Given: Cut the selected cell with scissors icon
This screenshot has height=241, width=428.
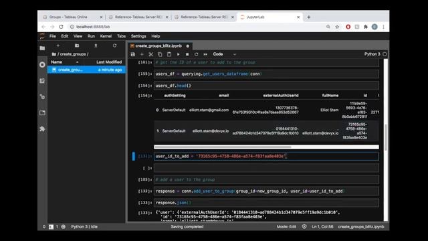Looking at the screenshot, I should (x=151, y=54).
